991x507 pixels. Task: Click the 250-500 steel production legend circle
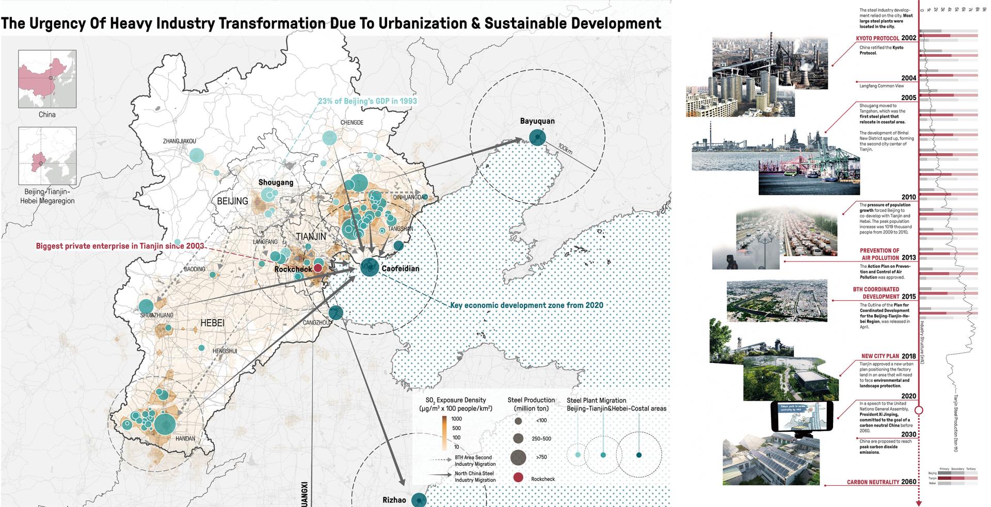518,438
